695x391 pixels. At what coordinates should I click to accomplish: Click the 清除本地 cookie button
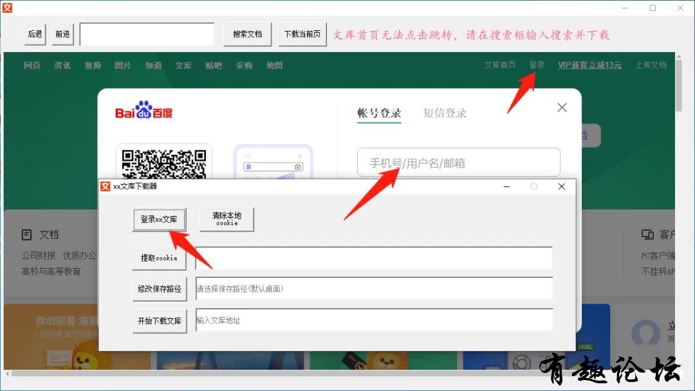pyautogui.click(x=227, y=219)
